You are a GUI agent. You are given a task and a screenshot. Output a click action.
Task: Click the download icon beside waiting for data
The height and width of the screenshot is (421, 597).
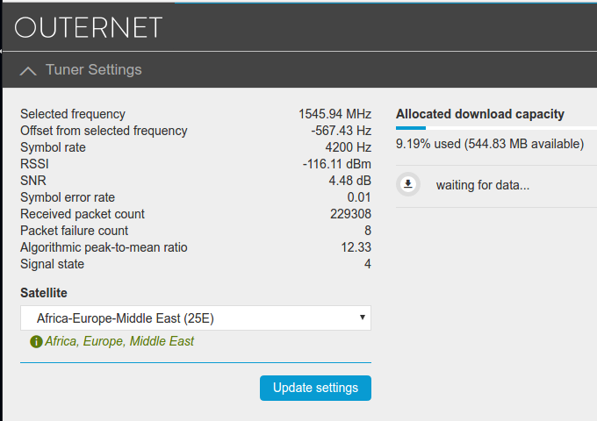[408, 184]
